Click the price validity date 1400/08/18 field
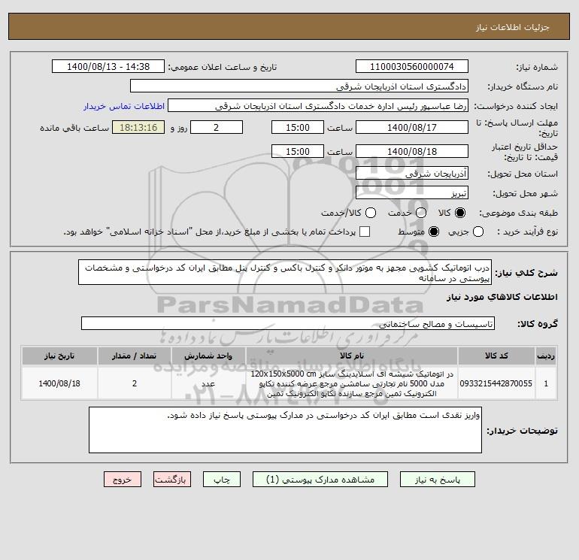Viewport: 579px width, 560px height. (x=412, y=151)
